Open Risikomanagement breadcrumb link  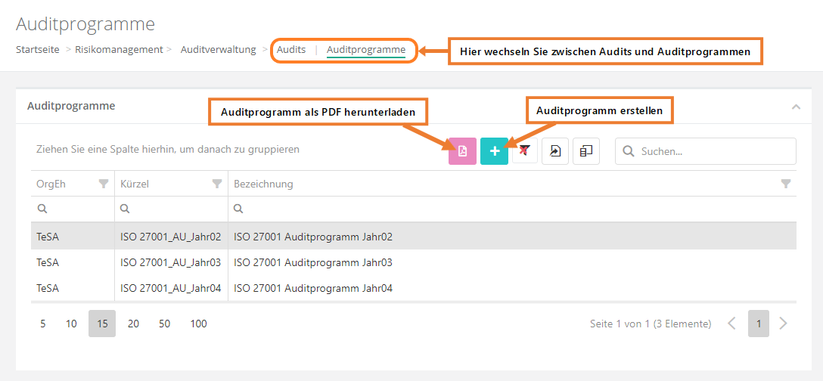click(119, 50)
